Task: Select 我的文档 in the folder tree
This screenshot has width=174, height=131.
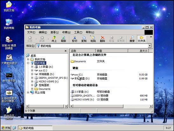Action: coord(40,59)
